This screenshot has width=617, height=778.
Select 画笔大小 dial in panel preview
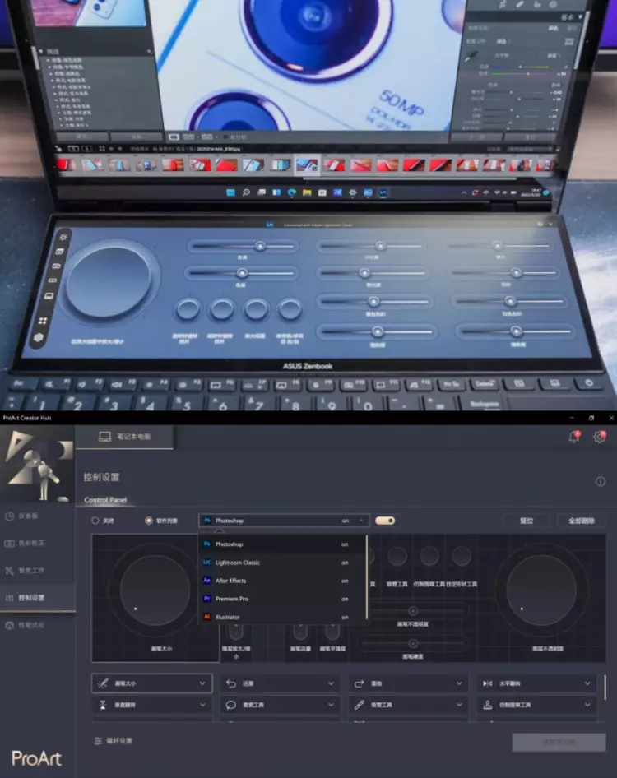tap(155, 590)
